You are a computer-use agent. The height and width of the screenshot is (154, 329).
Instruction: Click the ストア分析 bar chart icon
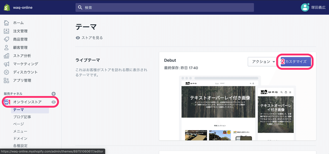pyautogui.click(x=7, y=56)
